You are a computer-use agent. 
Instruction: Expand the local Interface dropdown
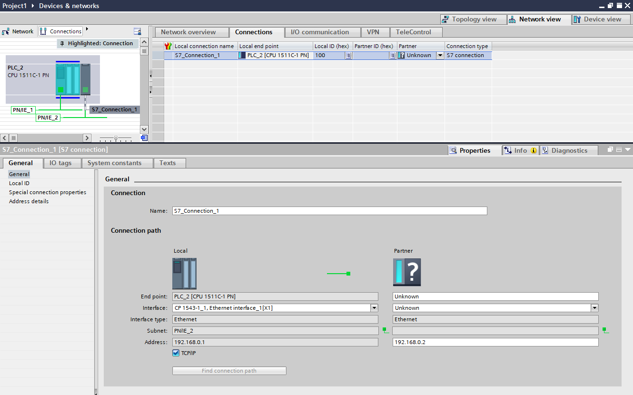[374, 308]
